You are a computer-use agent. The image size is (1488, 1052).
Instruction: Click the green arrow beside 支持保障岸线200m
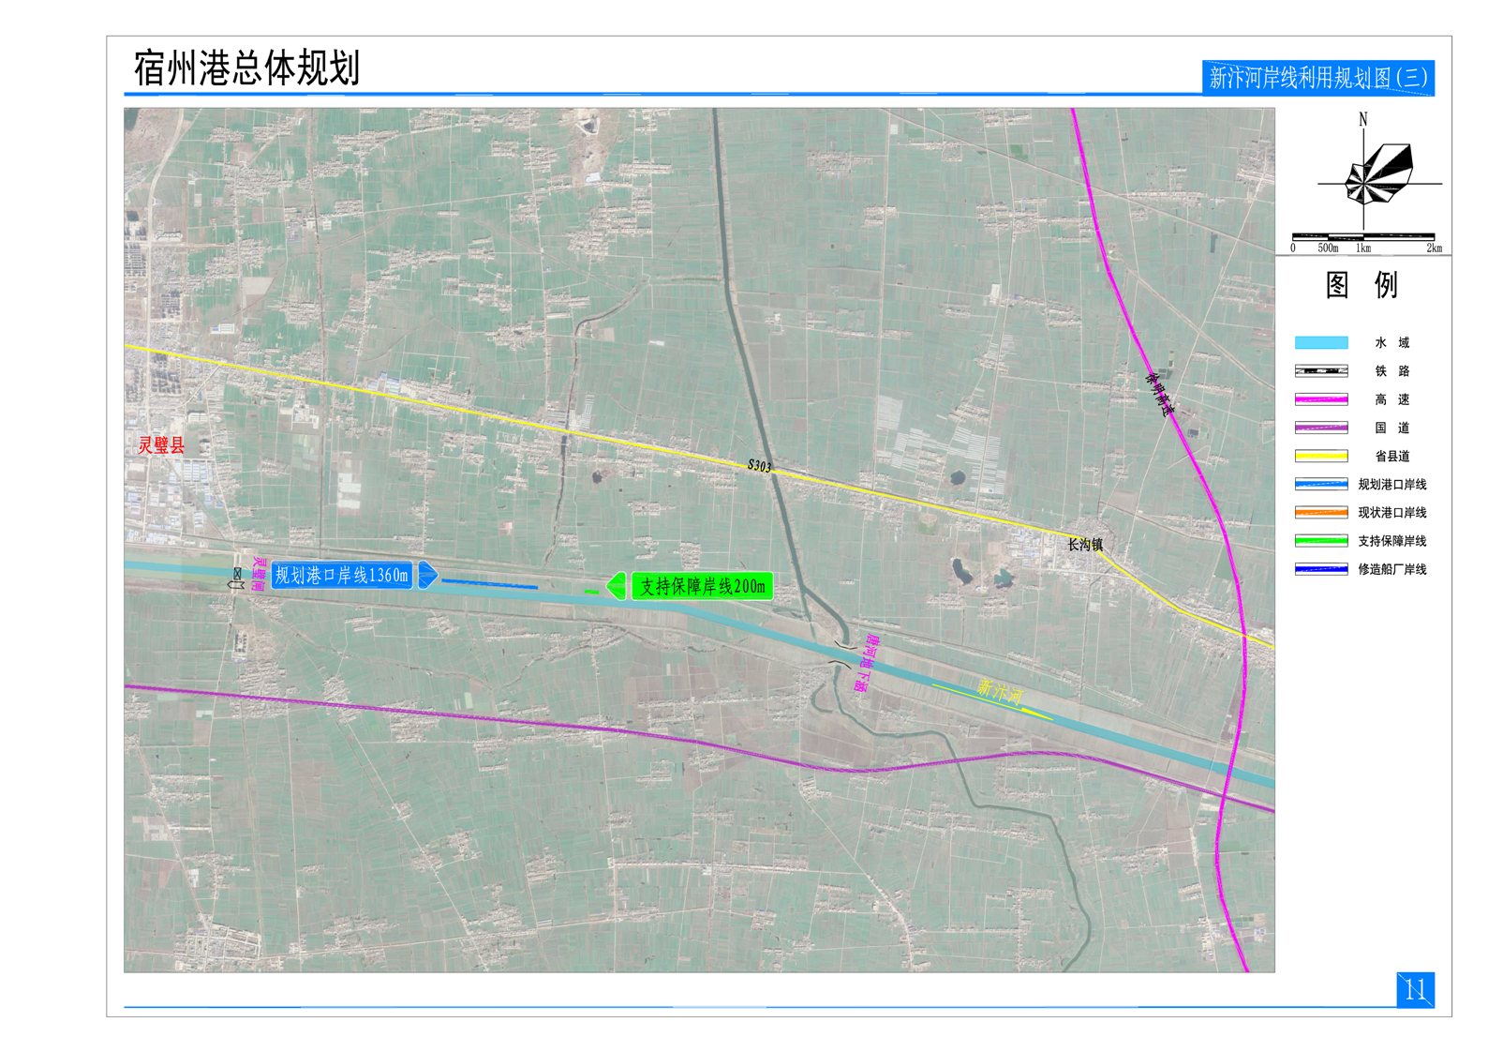(x=617, y=587)
